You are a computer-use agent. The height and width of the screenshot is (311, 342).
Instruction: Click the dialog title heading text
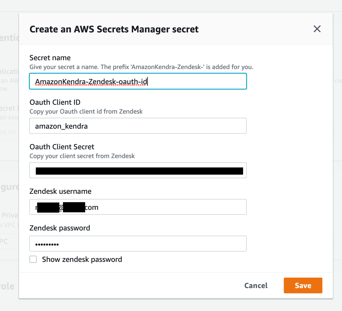(x=114, y=29)
